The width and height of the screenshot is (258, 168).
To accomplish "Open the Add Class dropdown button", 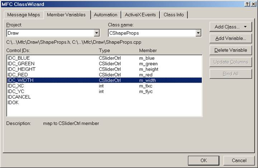I will [x=230, y=27].
